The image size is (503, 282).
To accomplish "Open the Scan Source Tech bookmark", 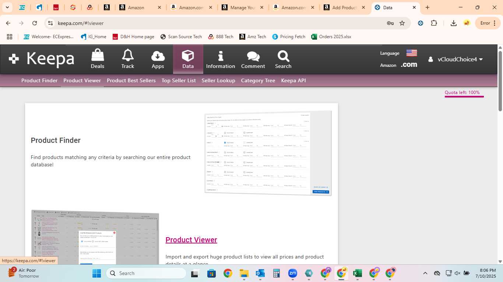I will click(181, 37).
